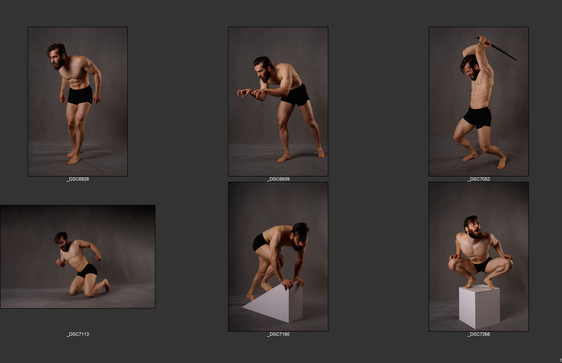Image resolution: width=562 pixels, height=363 pixels.
Task: Click the white wedge block in _DSC7180
Action: coord(276,303)
